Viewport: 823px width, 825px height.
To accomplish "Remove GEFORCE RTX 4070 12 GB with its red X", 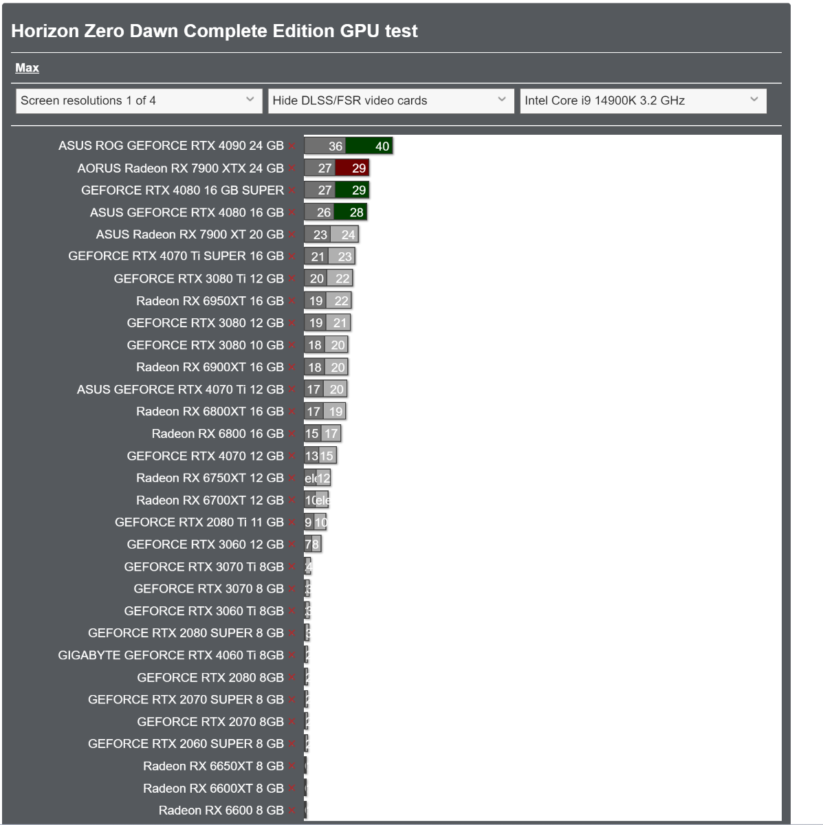I will pos(292,456).
